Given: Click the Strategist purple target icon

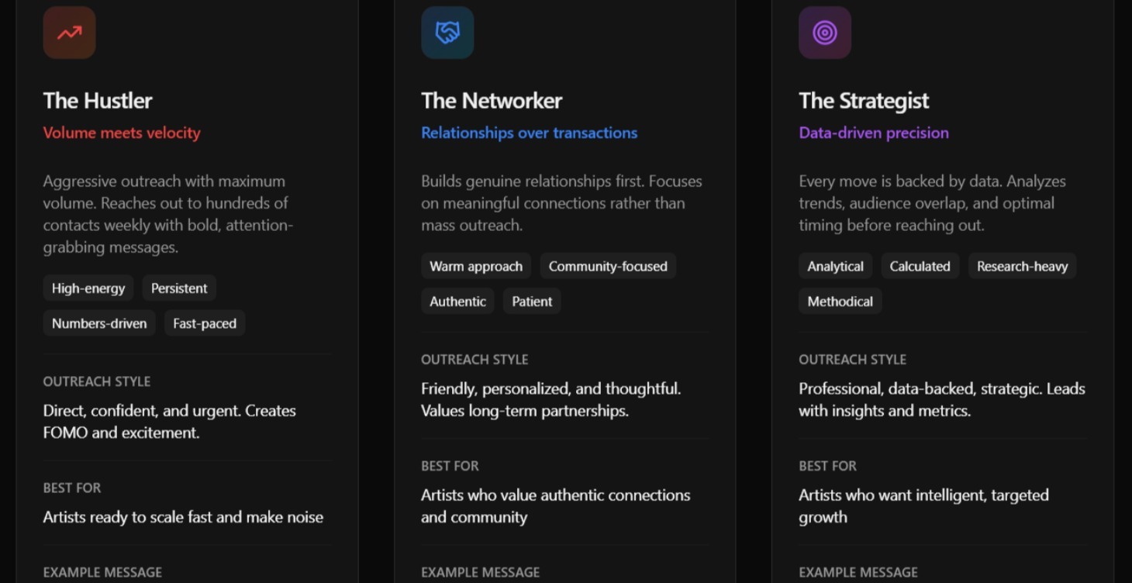Looking at the screenshot, I should (x=825, y=33).
